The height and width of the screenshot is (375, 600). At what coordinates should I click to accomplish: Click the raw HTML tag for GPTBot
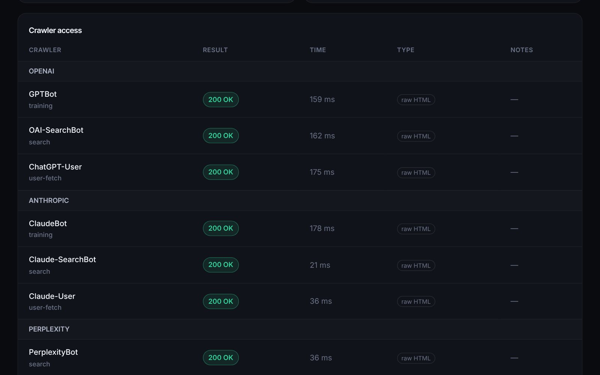click(416, 100)
